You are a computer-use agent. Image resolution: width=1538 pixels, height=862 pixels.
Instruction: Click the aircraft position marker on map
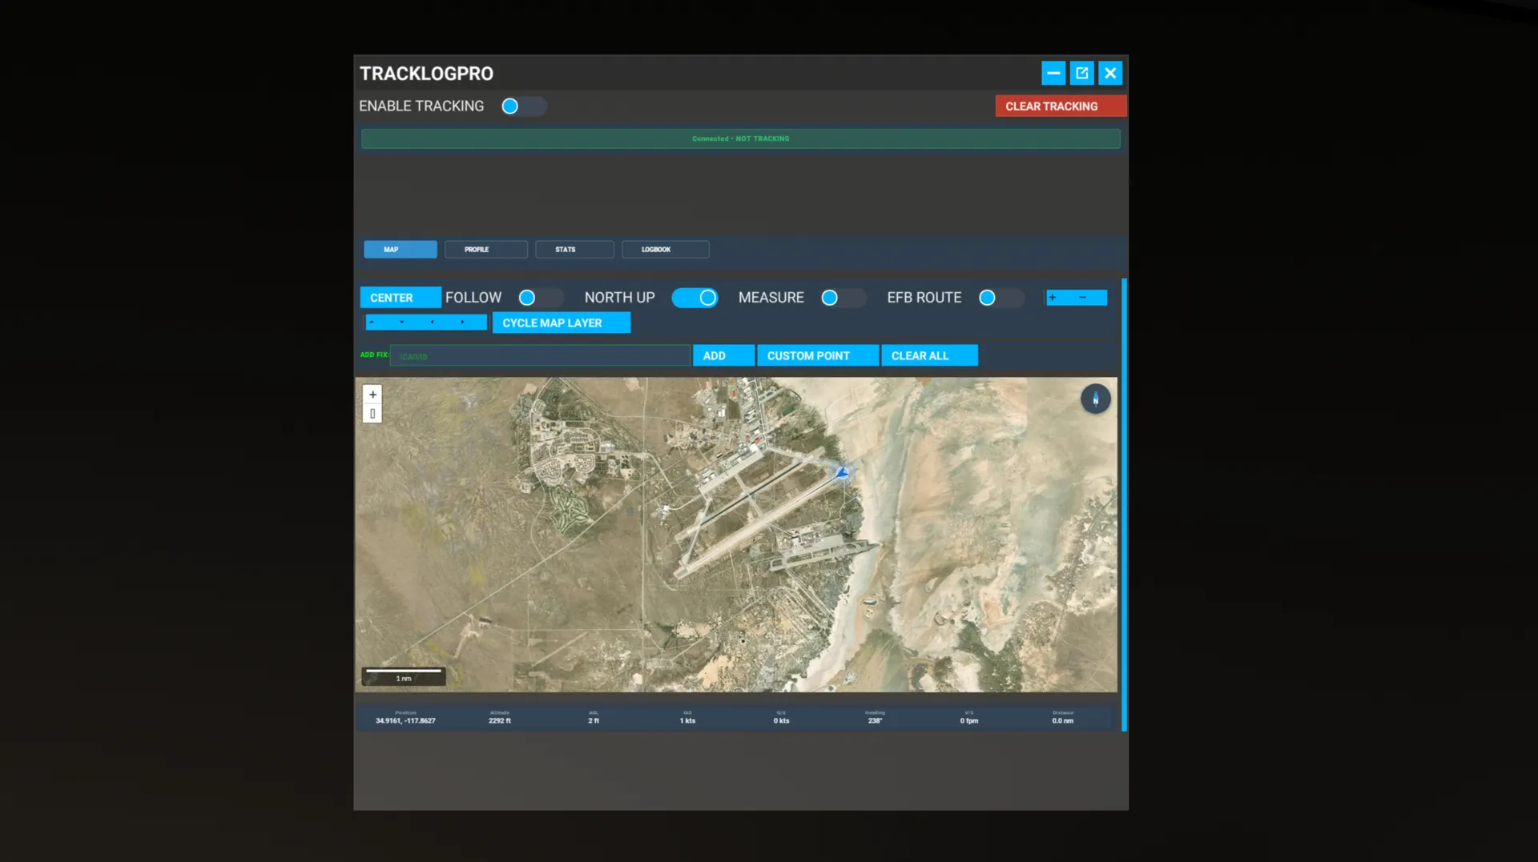pyautogui.click(x=843, y=473)
